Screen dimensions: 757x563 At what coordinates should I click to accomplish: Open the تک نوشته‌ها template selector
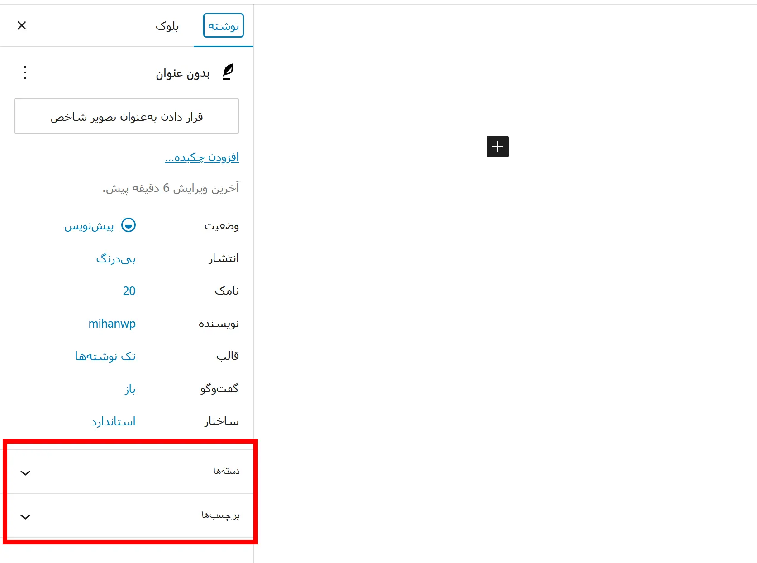(x=105, y=356)
